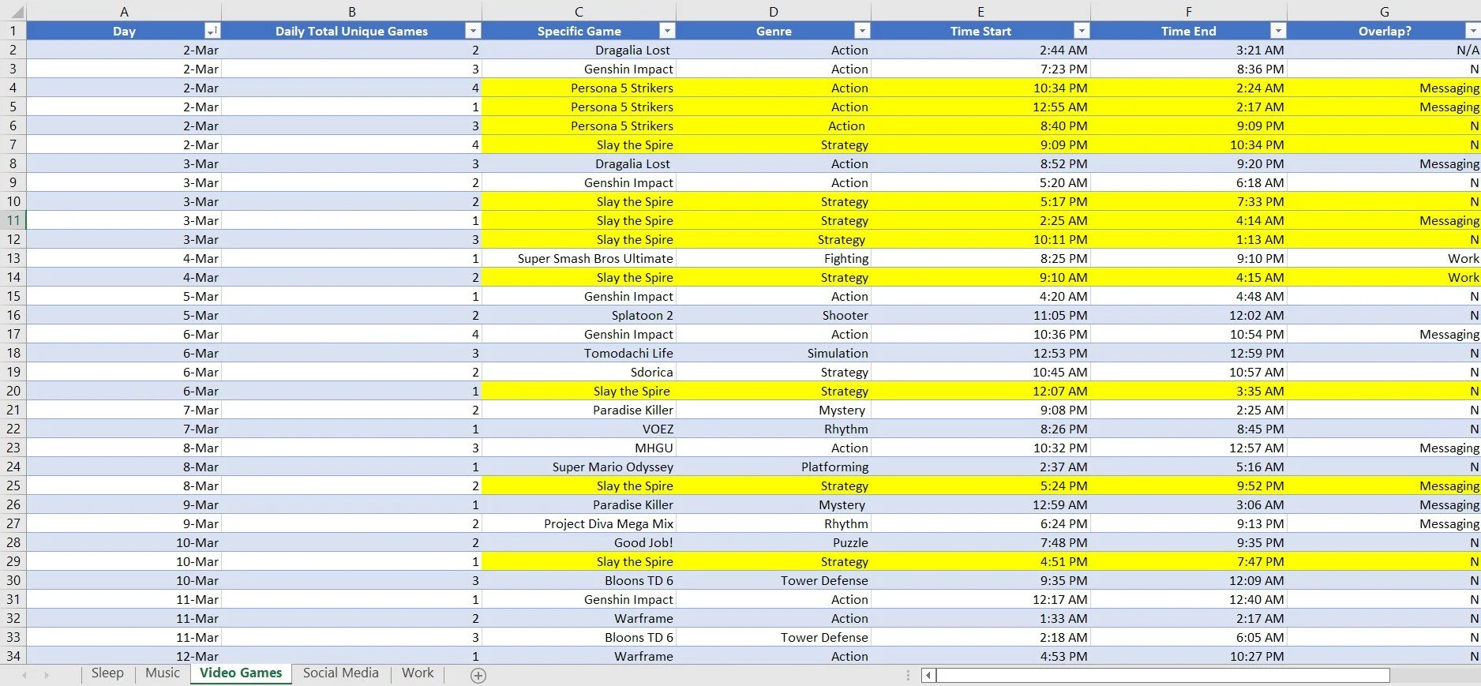
Task: Select row 29 header
Action: (x=13, y=561)
